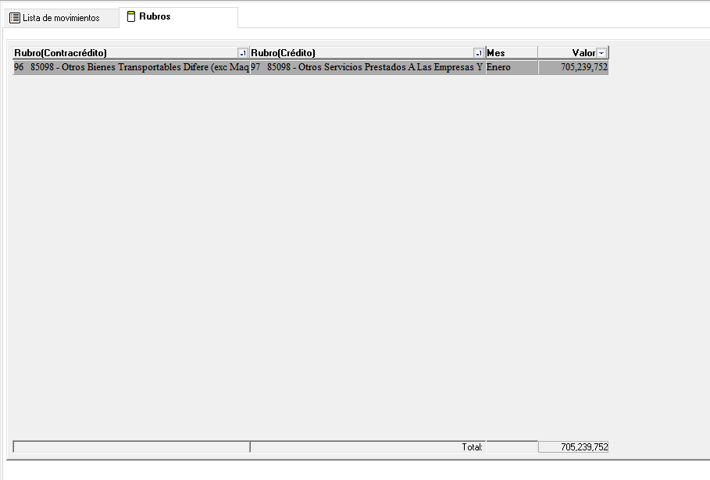
Task: Select the Otros Bienes Transportables contracrédito cell
Action: pyautogui.click(x=131, y=68)
